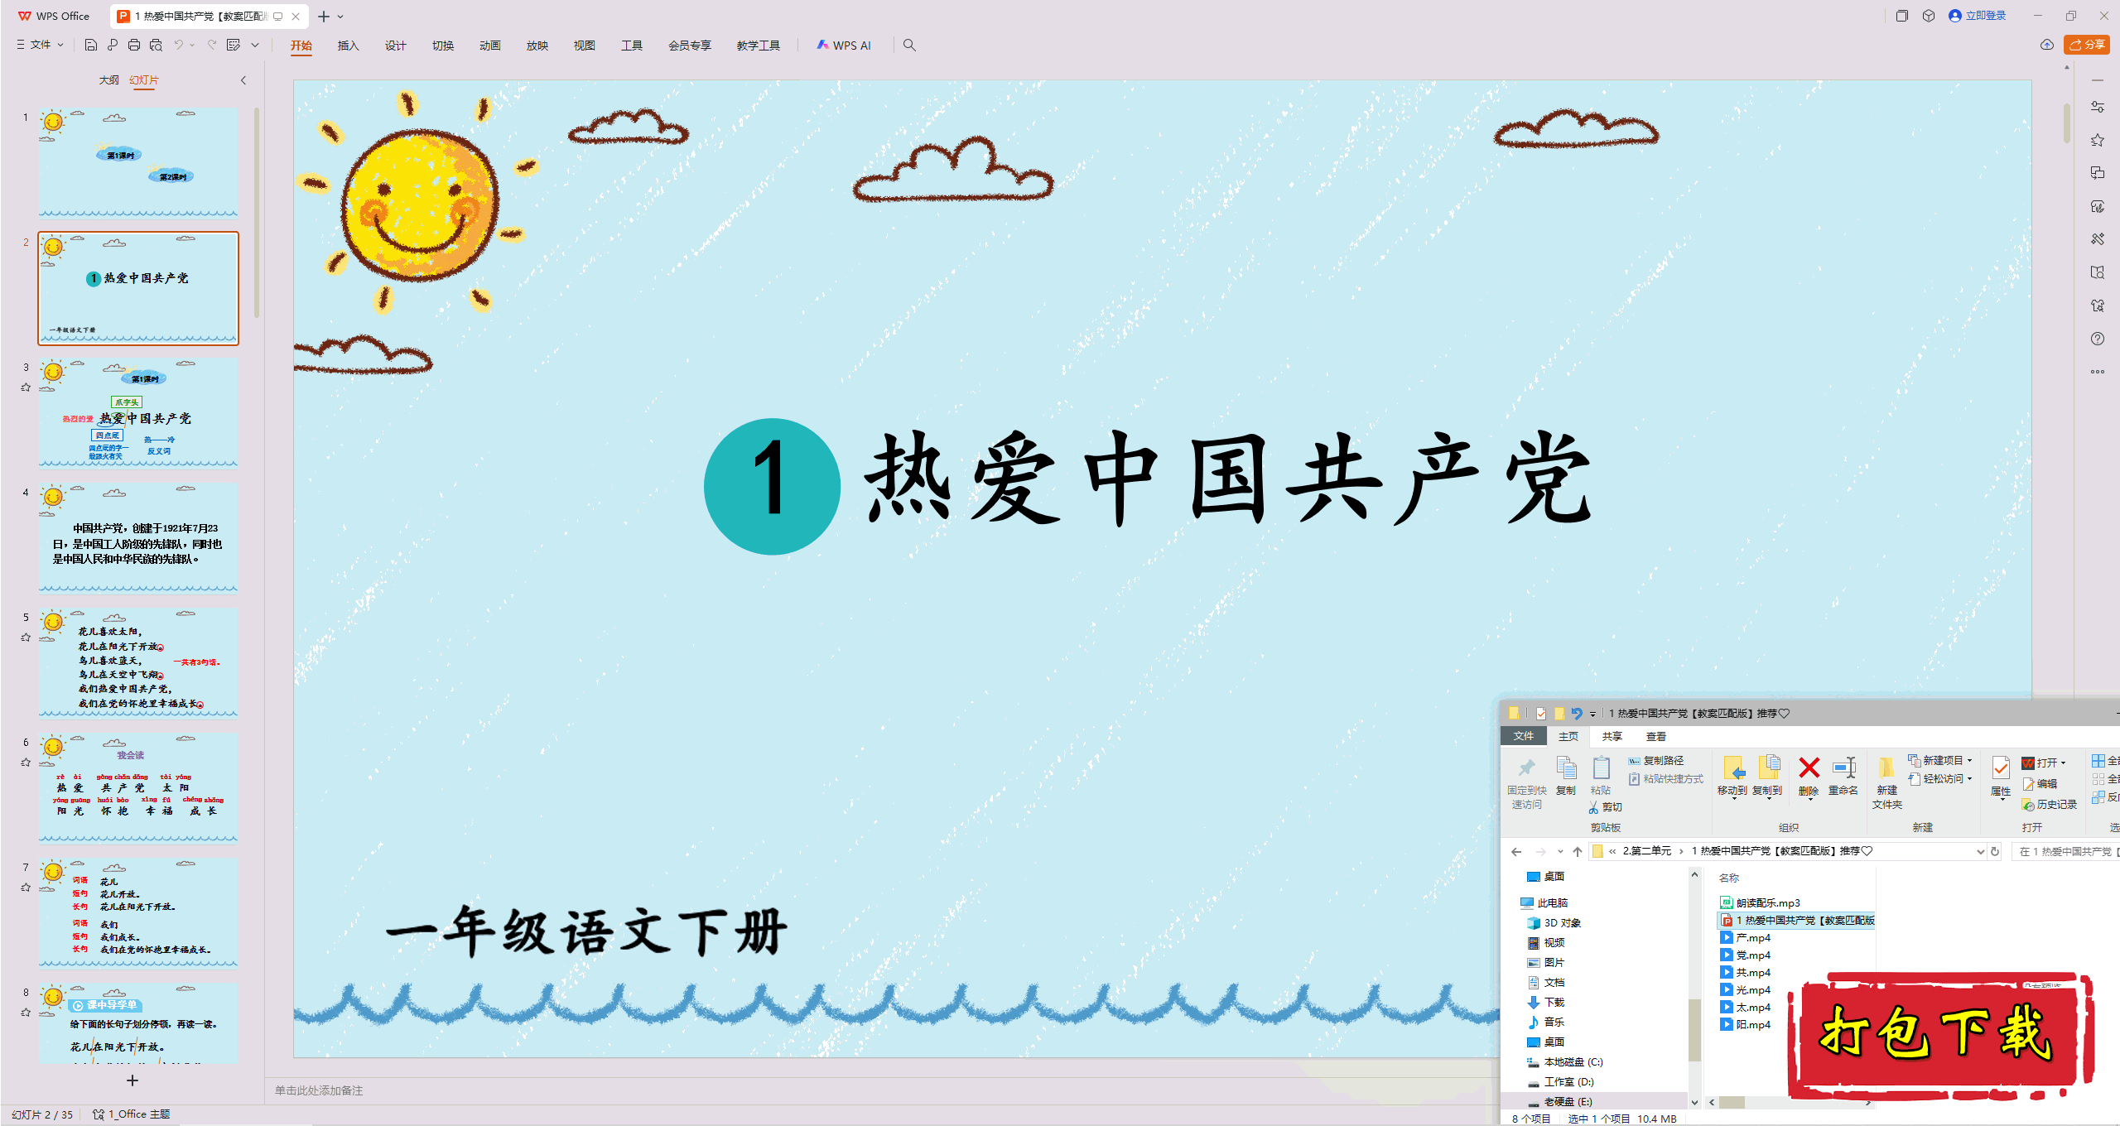Click 立即登录 login link
The image size is (2120, 1126).
pos(1978,16)
